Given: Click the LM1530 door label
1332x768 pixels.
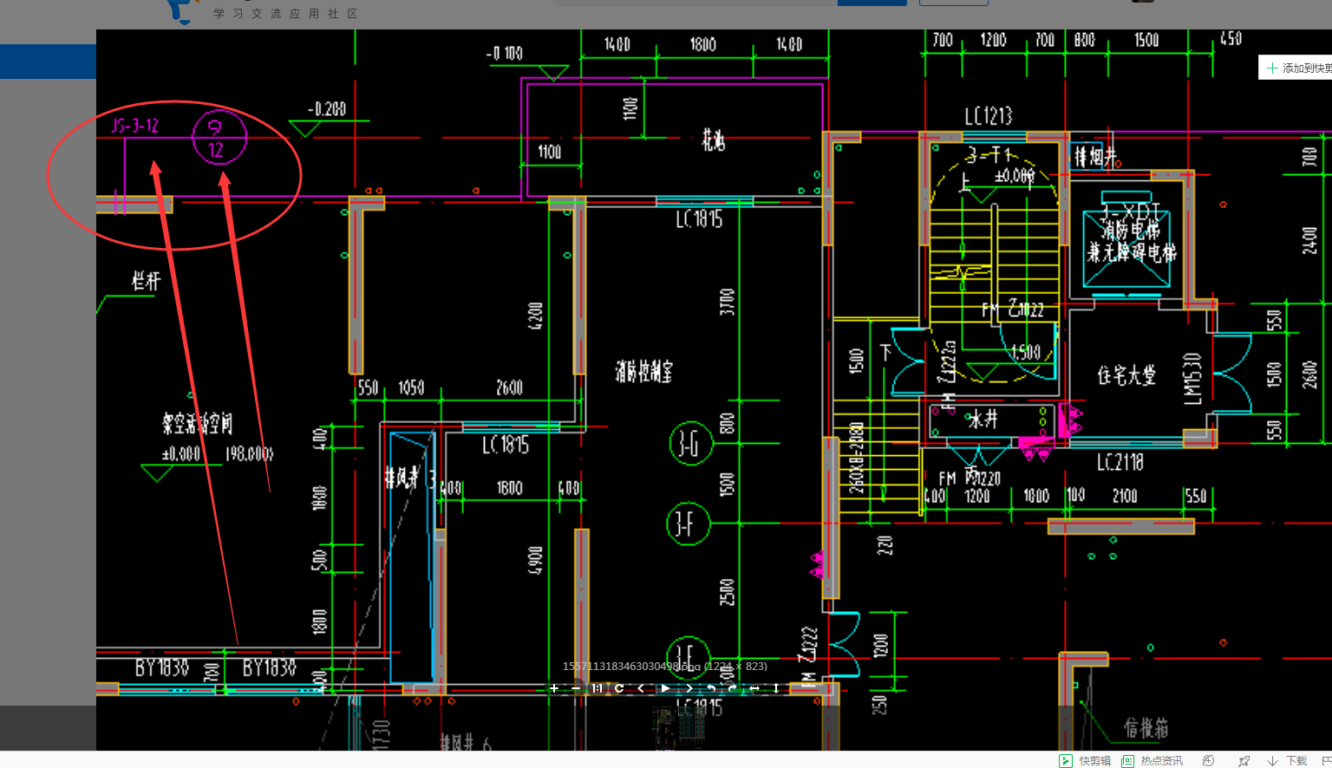Looking at the screenshot, I should (1193, 379).
